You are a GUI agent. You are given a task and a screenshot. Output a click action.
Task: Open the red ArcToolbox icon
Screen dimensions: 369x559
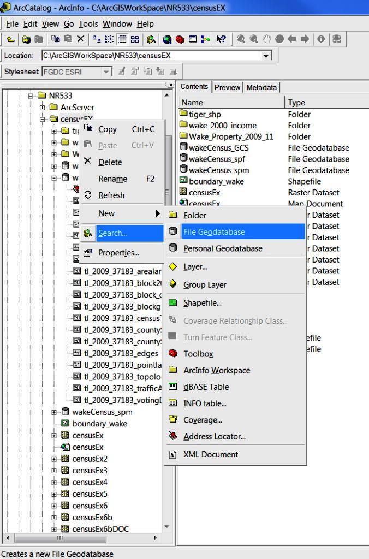(180, 39)
